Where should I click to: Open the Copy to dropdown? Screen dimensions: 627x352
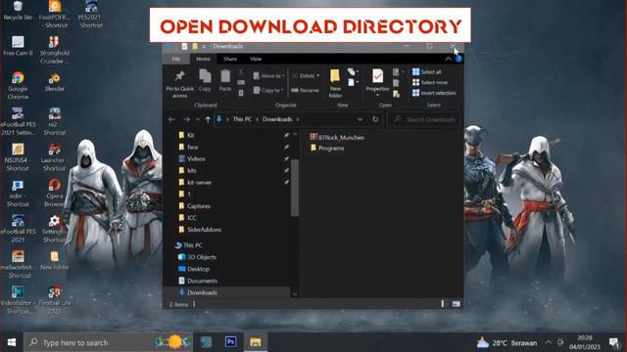(x=268, y=90)
